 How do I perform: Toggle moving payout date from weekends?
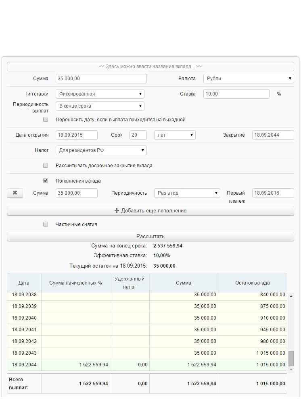point(46,119)
